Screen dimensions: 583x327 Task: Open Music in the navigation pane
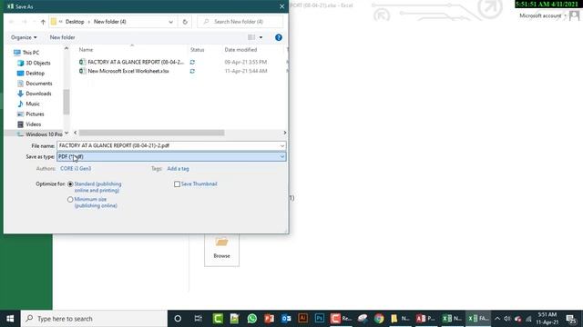pos(33,104)
